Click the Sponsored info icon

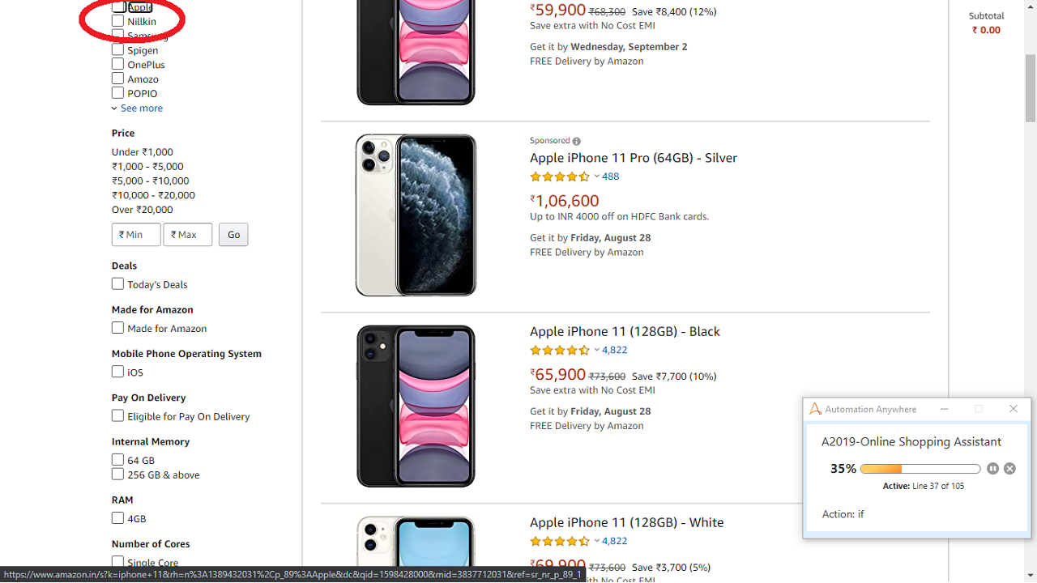pyautogui.click(x=577, y=141)
